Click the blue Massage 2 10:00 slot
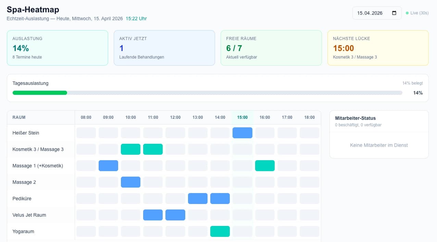This screenshot has width=437, height=242. [130, 182]
